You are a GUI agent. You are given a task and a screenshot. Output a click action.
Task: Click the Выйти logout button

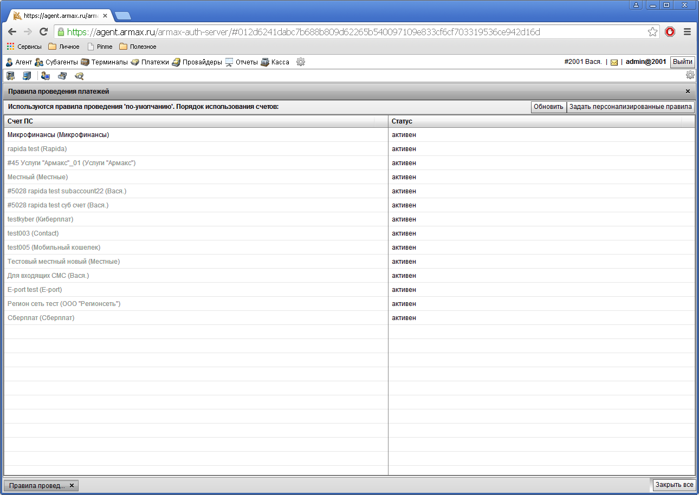point(682,62)
